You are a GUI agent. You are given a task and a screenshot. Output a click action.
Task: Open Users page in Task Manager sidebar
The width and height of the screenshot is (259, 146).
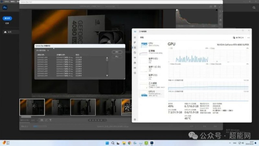click(x=135, y=63)
